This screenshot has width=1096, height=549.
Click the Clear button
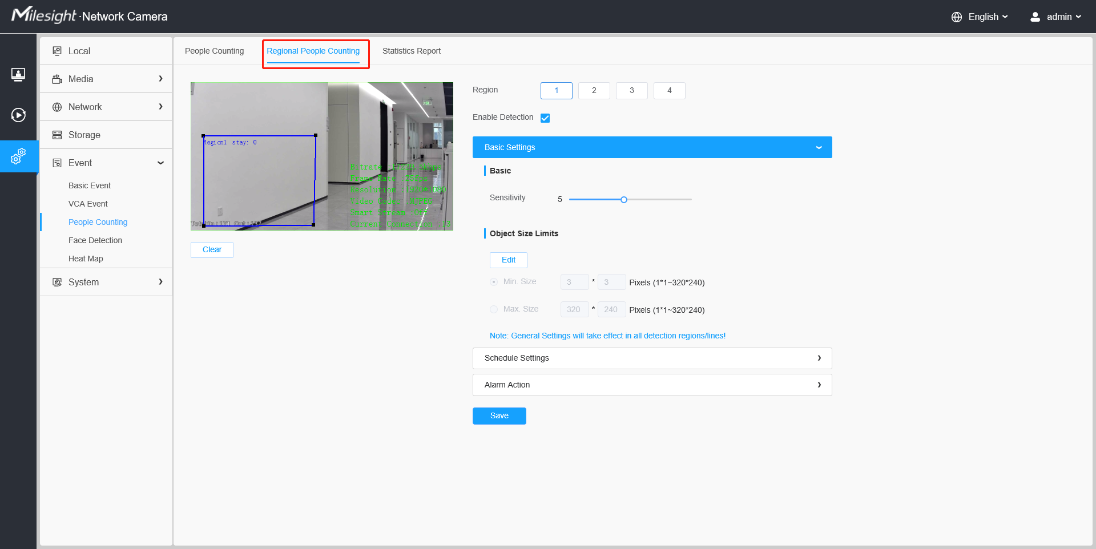coord(212,250)
